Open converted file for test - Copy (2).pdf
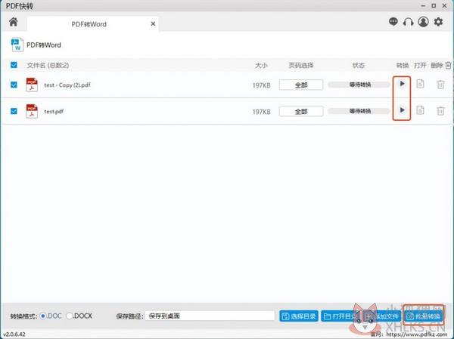The width and height of the screenshot is (454, 339). tap(420, 84)
